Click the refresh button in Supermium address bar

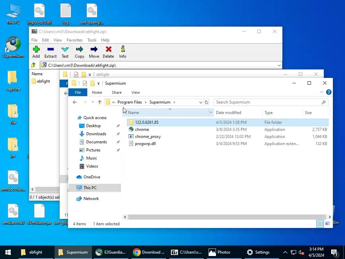pyautogui.click(x=207, y=102)
